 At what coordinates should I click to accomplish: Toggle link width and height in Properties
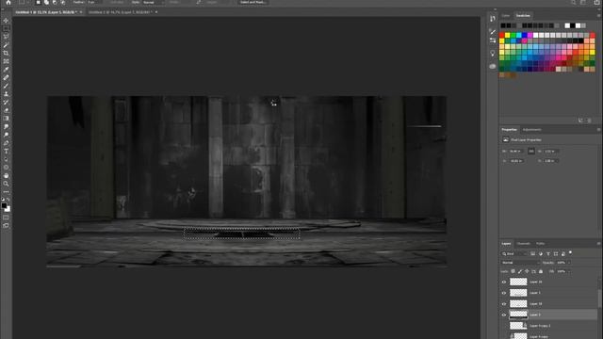[531, 151]
